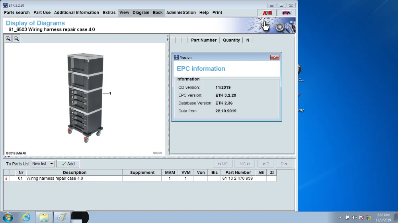The image size is (398, 223).
Task: Open the Print menu
Action: coord(217,12)
